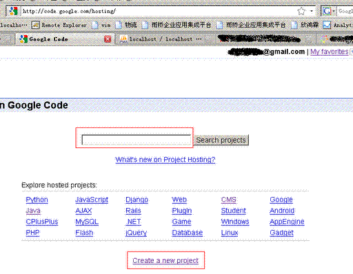
Task: Open the Remote Explorer bookmark
Action: point(59,25)
